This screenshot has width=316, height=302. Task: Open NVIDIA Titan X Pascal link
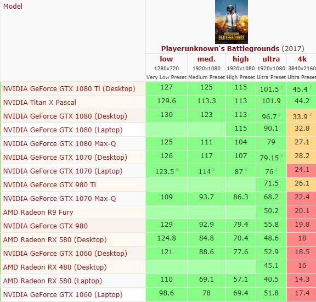click(x=39, y=103)
